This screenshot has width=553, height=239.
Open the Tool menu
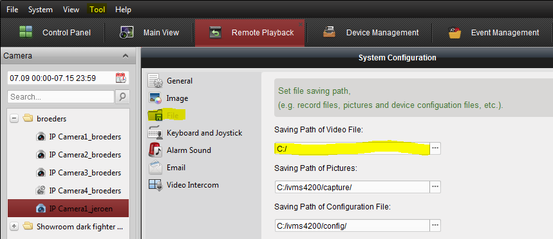(97, 10)
